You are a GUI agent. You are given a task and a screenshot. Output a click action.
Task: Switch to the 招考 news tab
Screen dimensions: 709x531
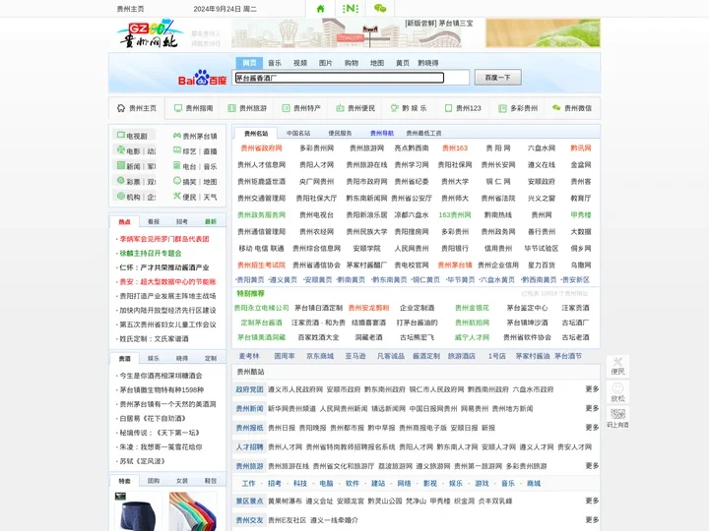[x=182, y=221]
